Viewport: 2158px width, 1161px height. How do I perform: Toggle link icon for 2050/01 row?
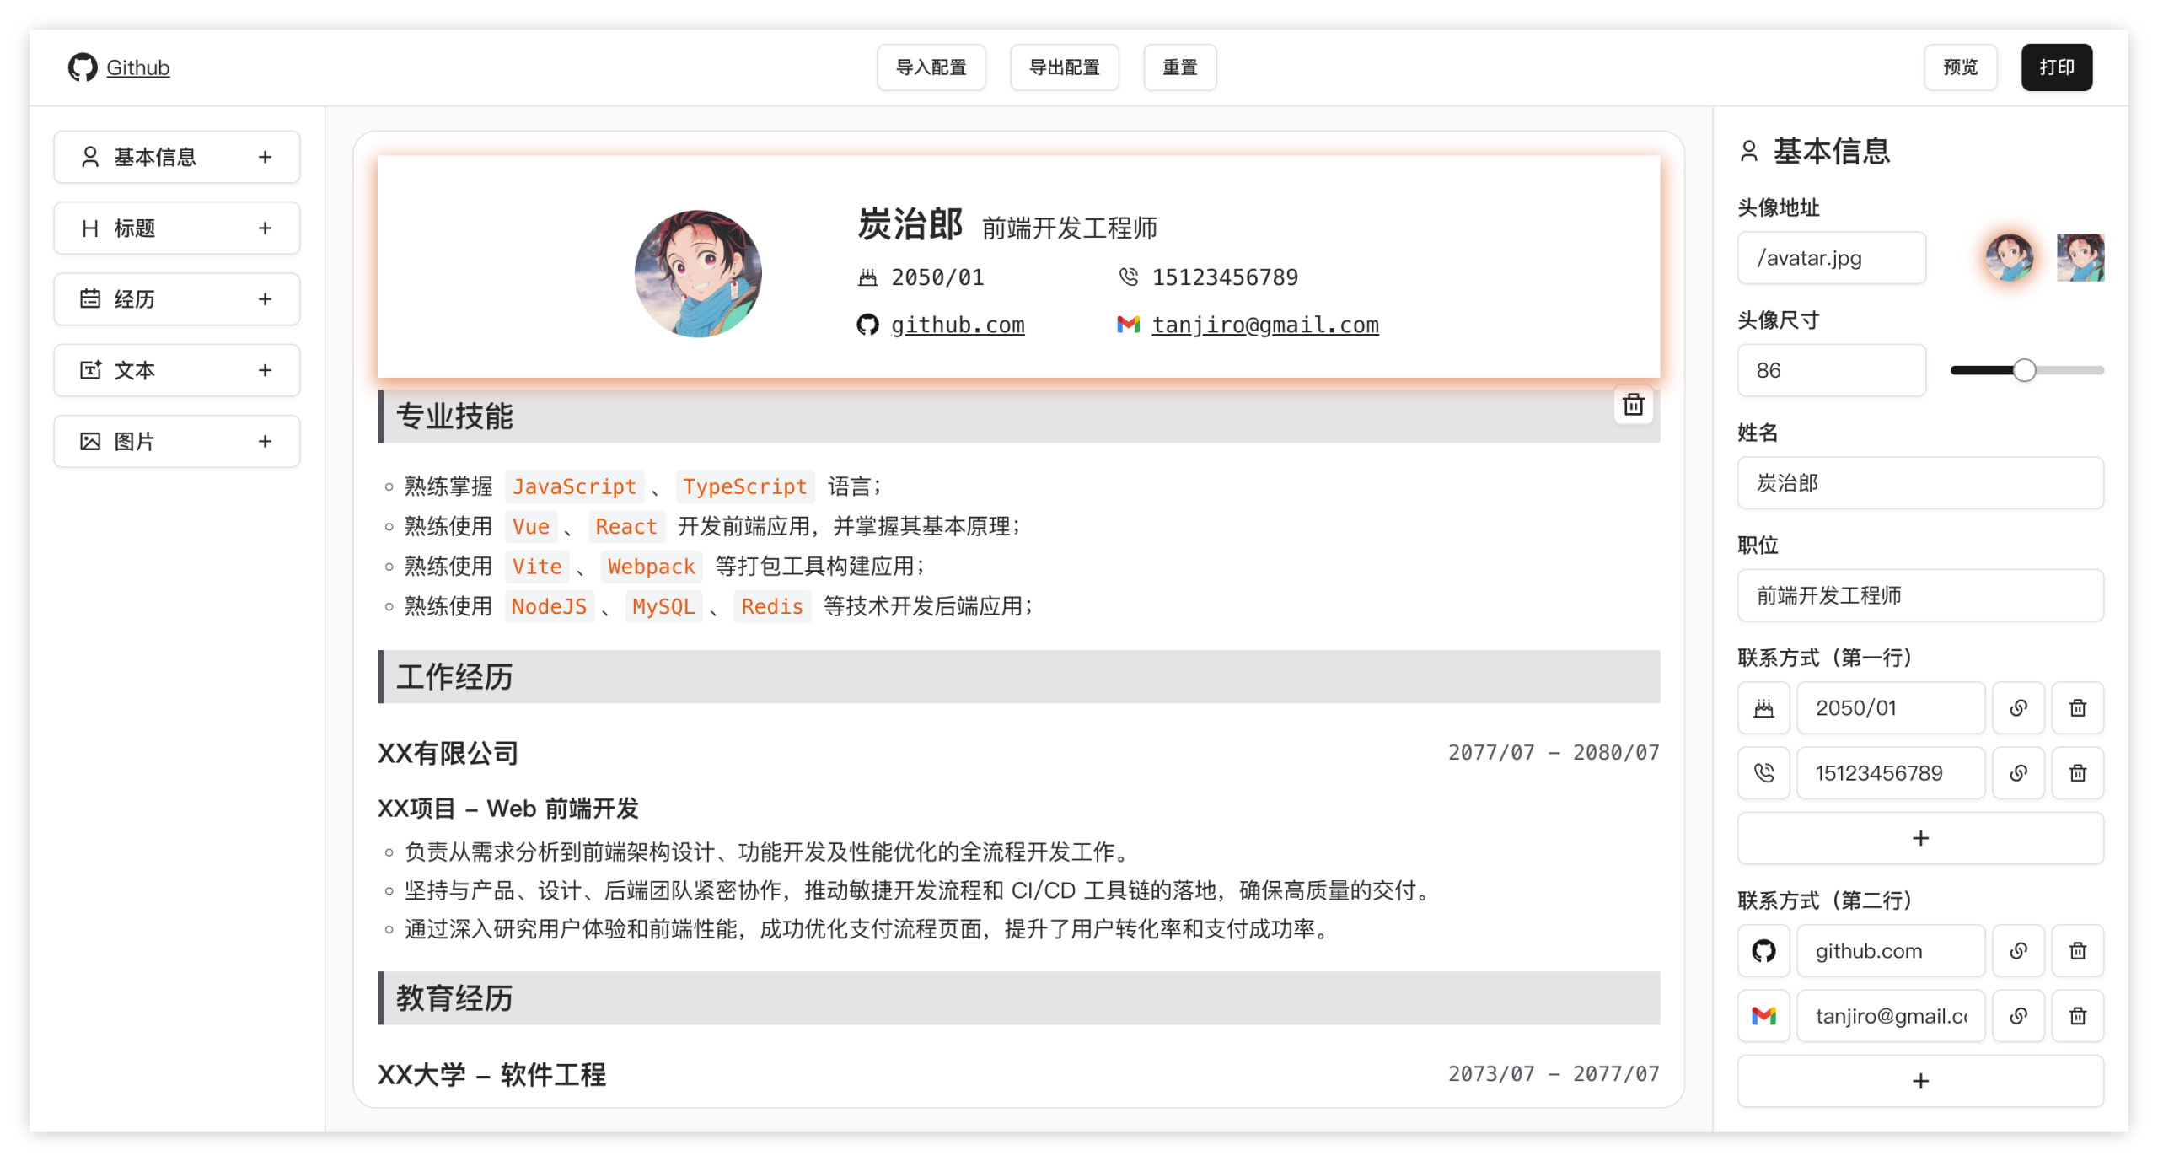tap(2017, 708)
